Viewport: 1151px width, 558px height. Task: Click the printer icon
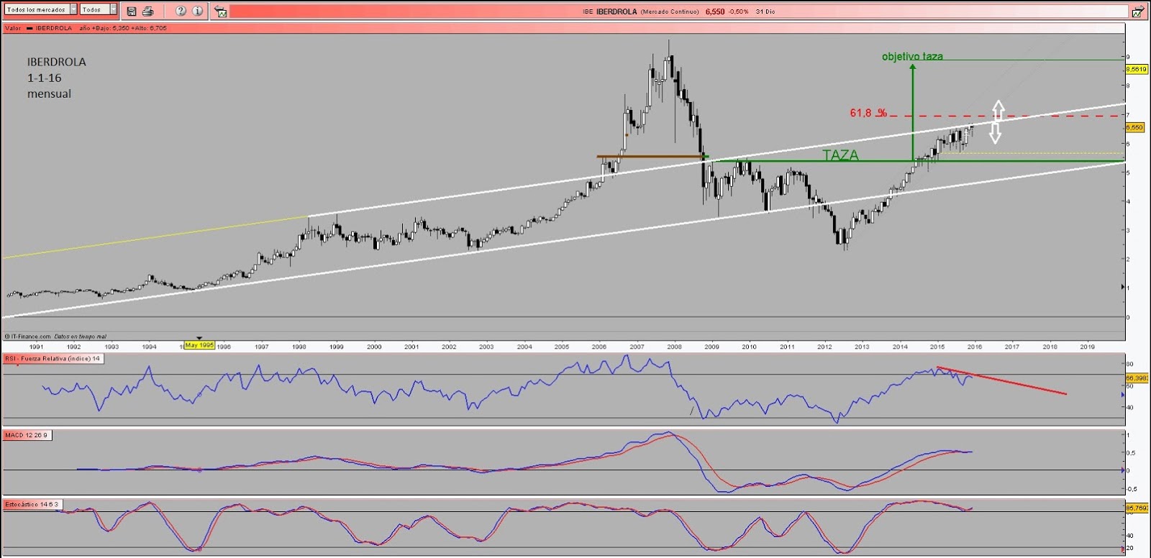pos(147,11)
